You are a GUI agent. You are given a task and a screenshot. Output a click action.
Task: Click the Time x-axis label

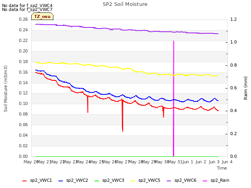pyautogui.click(x=222, y=168)
